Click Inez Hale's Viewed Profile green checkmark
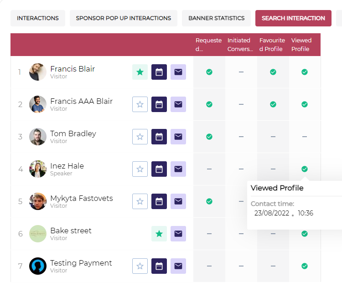Screen dimensions: 342x287 point(305,169)
